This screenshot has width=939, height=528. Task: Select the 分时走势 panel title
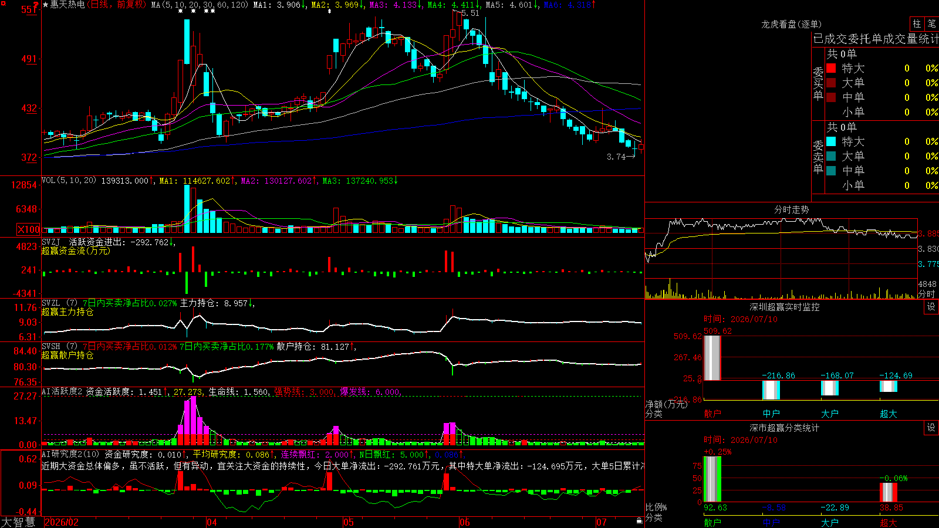[x=791, y=209]
